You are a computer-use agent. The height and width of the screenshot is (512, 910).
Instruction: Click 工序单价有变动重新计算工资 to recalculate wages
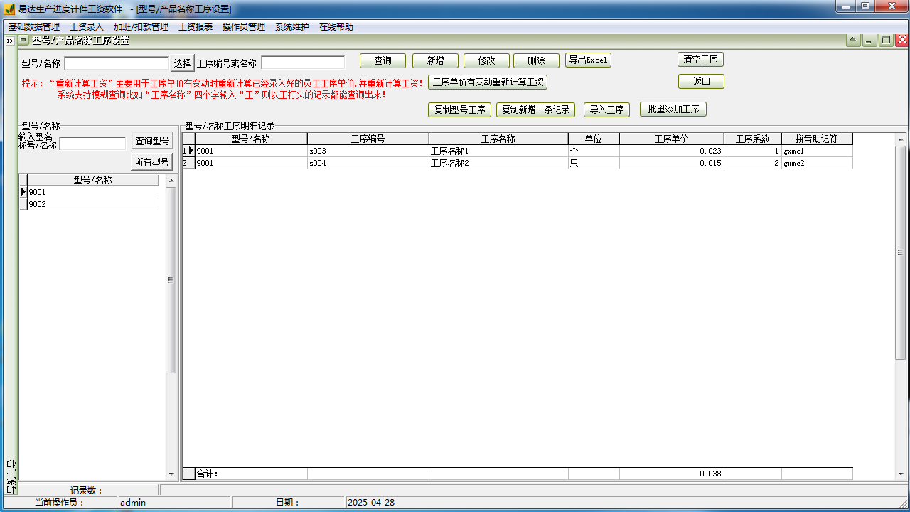[489, 82]
